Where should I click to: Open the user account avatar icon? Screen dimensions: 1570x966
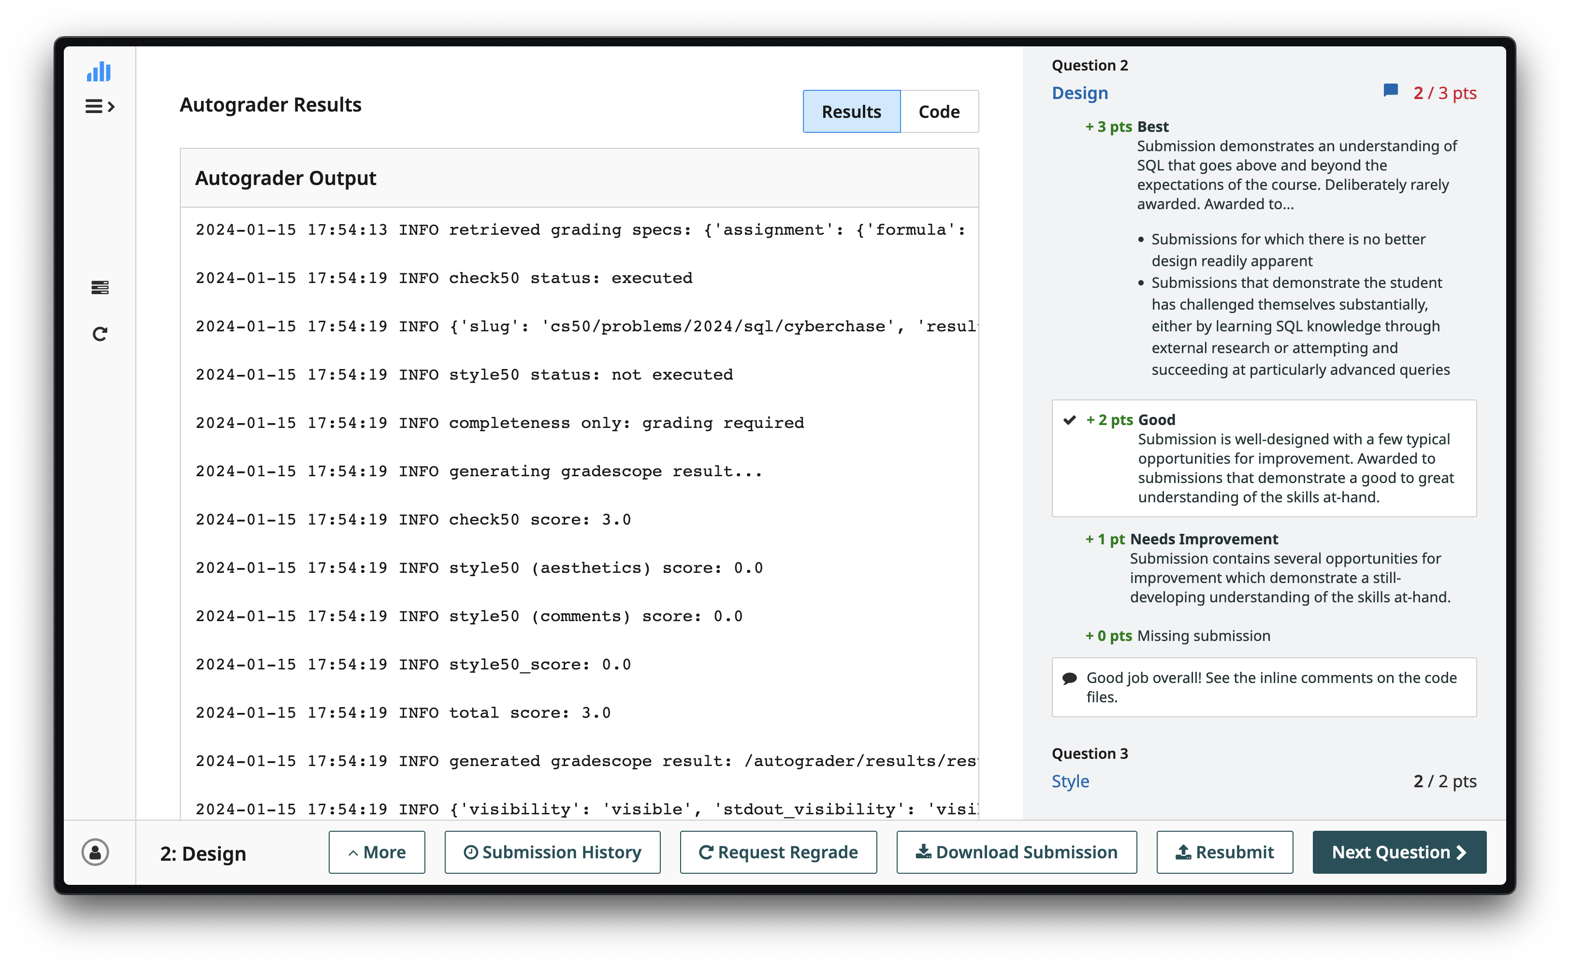click(x=95, y=852)
